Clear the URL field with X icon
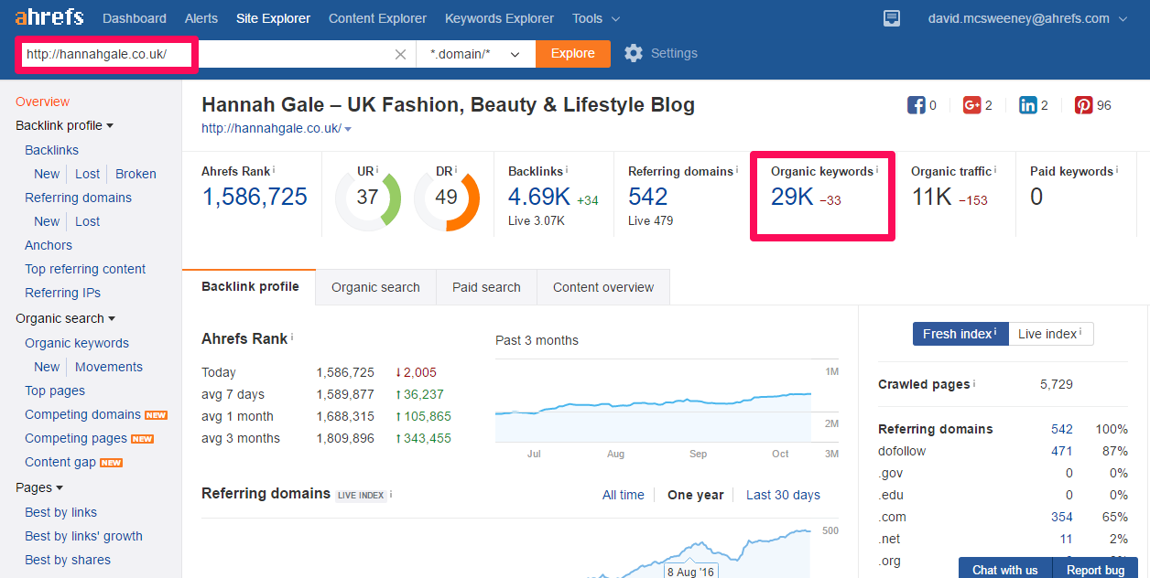 [400, 54]
